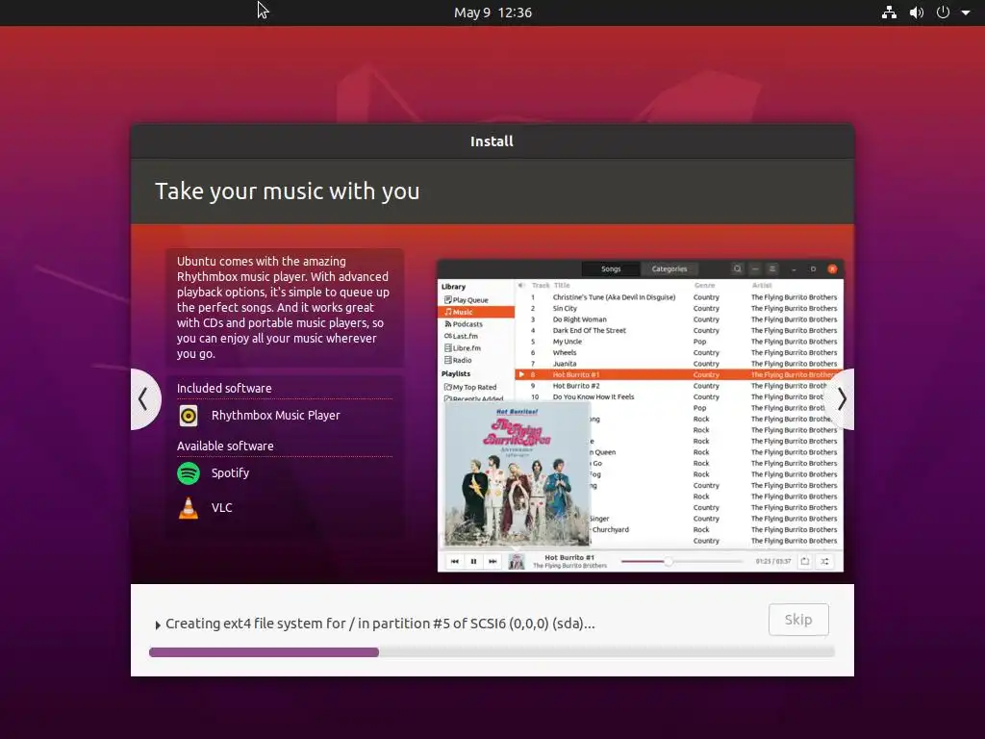985x739 pixels.
Task: Select the track 'Hot Burrito #2'
Action: point(678,386)
